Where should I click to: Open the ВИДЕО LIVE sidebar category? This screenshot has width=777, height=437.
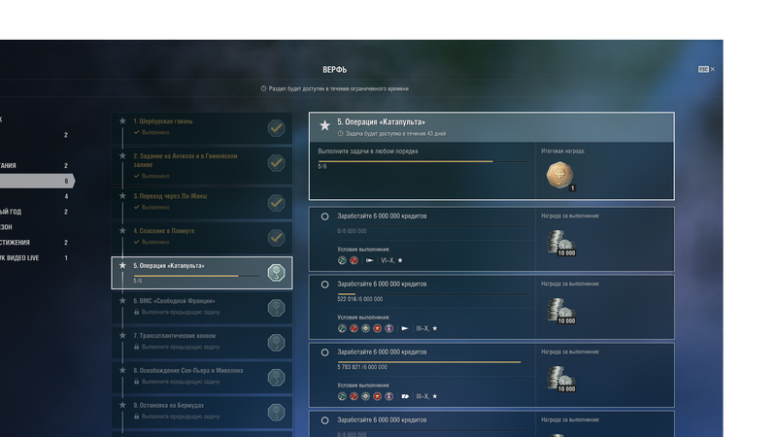(35, 257)
